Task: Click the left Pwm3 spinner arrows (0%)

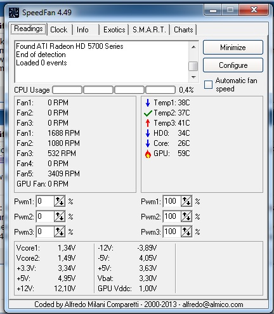Action: (x=60, y=232)
